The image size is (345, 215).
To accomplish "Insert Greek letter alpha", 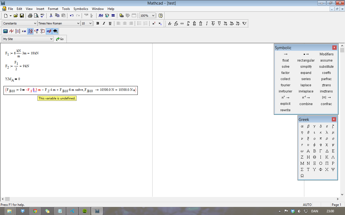I will click(x=302, y=126).
